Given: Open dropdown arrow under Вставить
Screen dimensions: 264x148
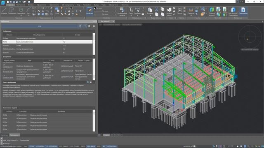Looking at the screenshot, I should [150, 15].
